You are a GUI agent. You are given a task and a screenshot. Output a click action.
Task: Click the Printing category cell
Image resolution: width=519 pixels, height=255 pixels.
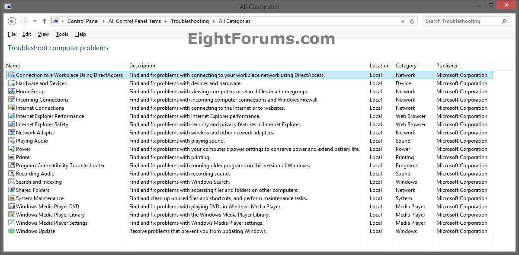405,157
